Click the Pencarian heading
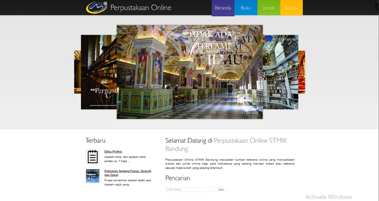 pyautogui.click(x=178, y=178)
